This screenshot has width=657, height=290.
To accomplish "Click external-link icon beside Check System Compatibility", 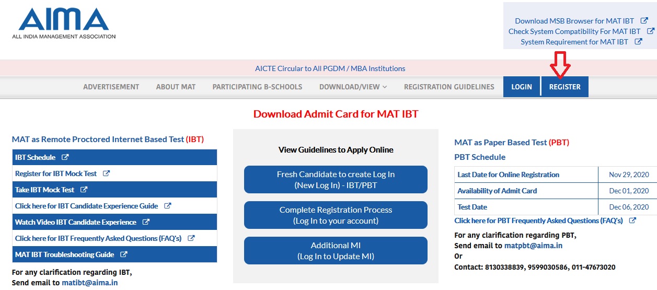I will pyautogui.click(x=650, y=31).
